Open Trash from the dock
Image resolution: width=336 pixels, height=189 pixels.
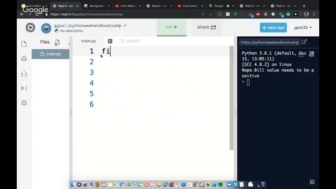pyautogui.click(x=263, y=184)
